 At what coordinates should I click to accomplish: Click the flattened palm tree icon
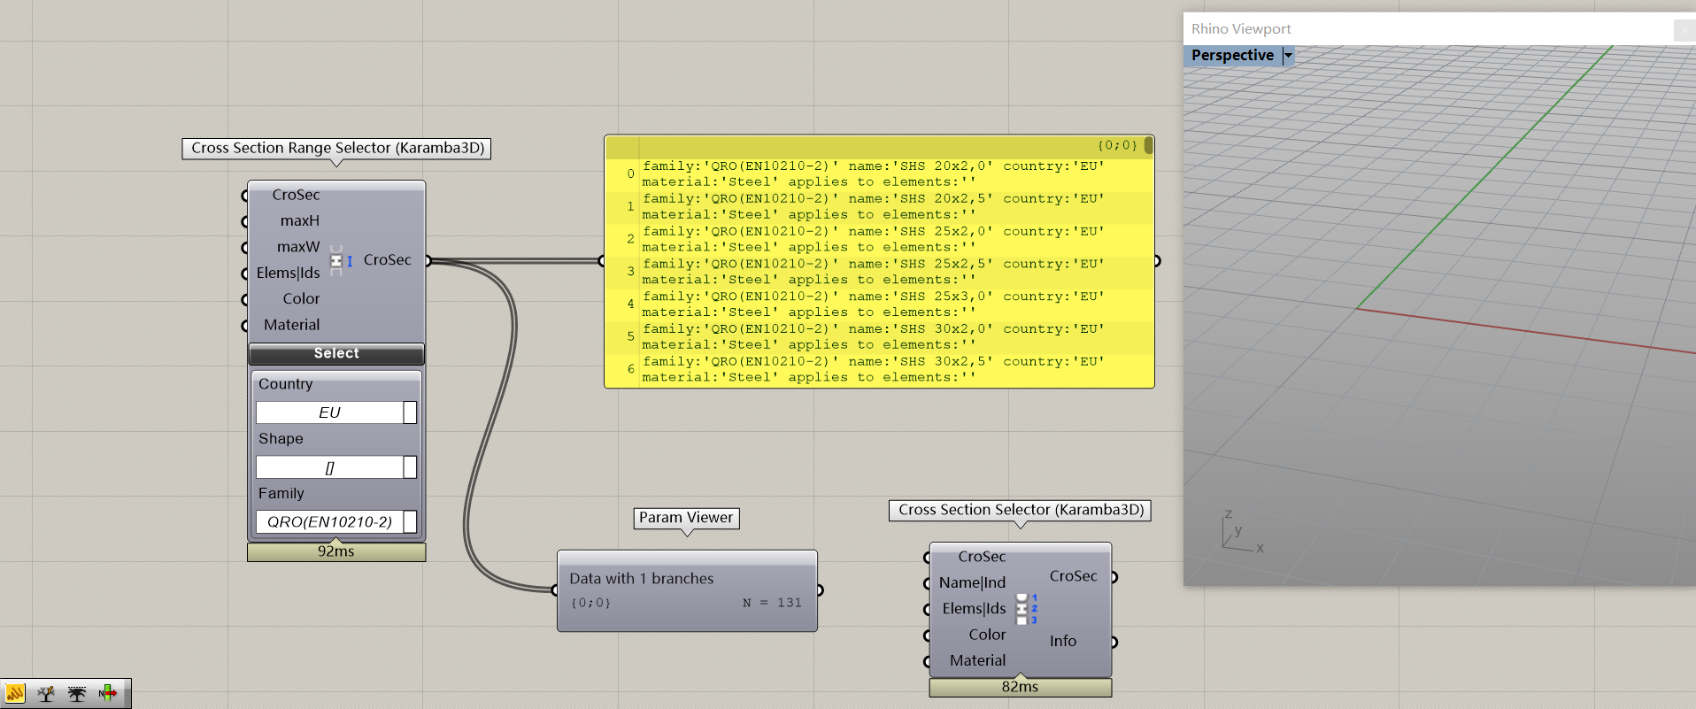click(77, 694)
